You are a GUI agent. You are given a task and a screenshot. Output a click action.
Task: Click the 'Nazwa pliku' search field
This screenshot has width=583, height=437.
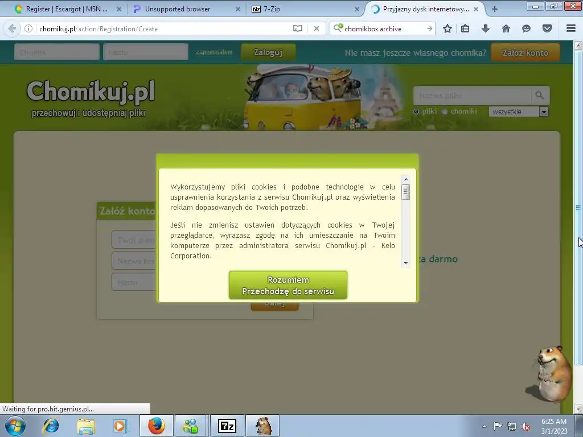click(x=472, y=96)
